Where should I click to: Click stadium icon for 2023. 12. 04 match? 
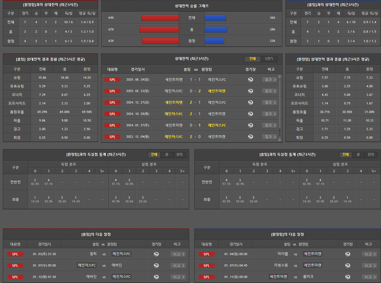[x=251, y=137]
